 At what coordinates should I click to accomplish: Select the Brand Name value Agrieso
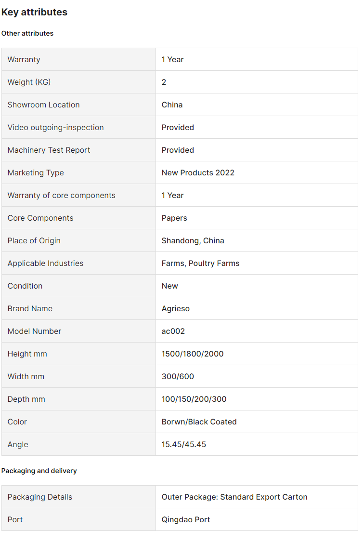click(175, 309)
